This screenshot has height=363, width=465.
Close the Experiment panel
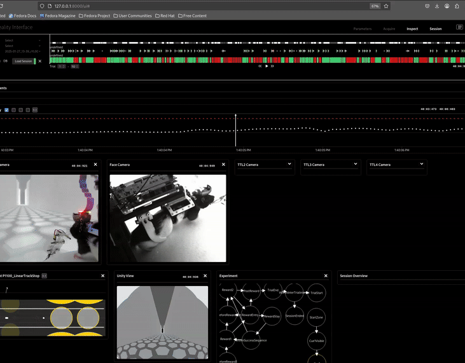click(x=326, y=275)
